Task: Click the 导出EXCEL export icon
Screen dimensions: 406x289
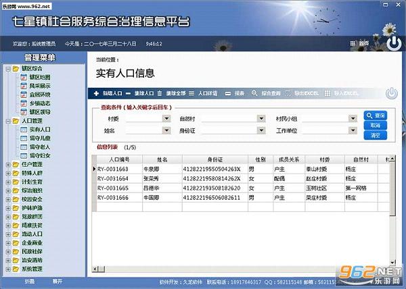Action: tap(288, 93)
